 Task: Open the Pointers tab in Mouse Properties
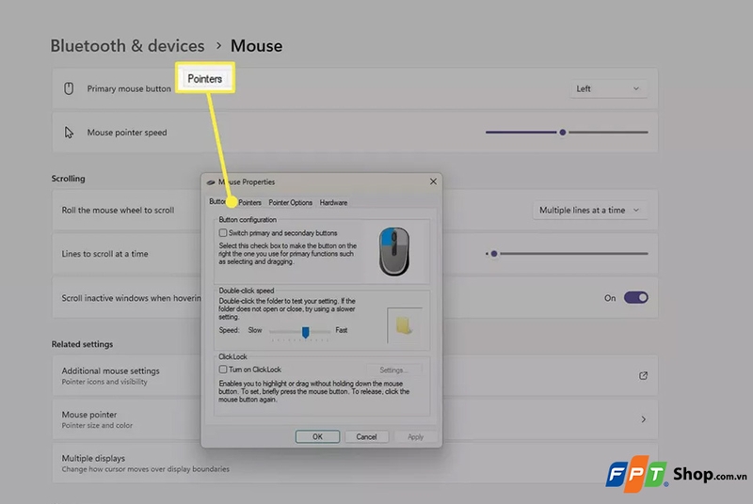249,202
